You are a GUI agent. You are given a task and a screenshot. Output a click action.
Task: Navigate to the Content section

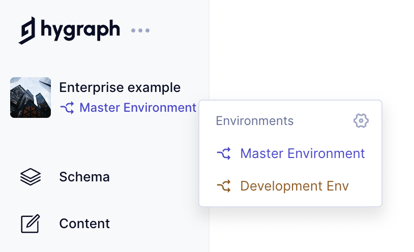coord(84,224)
